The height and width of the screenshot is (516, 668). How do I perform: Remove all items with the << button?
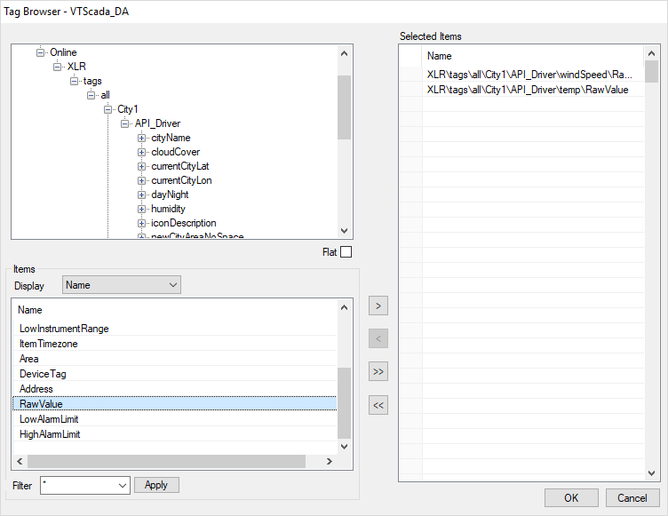378,405
